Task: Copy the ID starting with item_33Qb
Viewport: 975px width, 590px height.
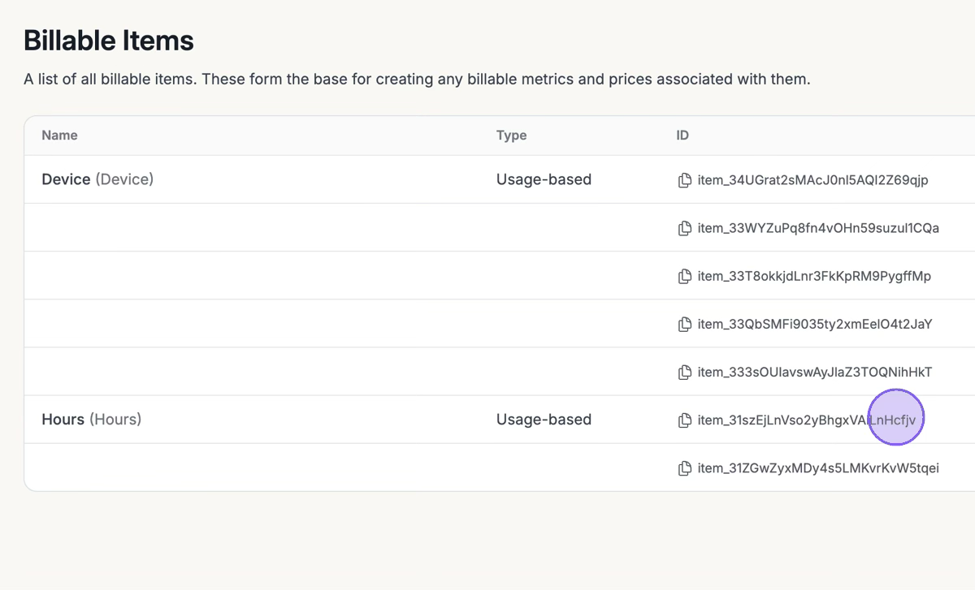Action: (685, 325)
